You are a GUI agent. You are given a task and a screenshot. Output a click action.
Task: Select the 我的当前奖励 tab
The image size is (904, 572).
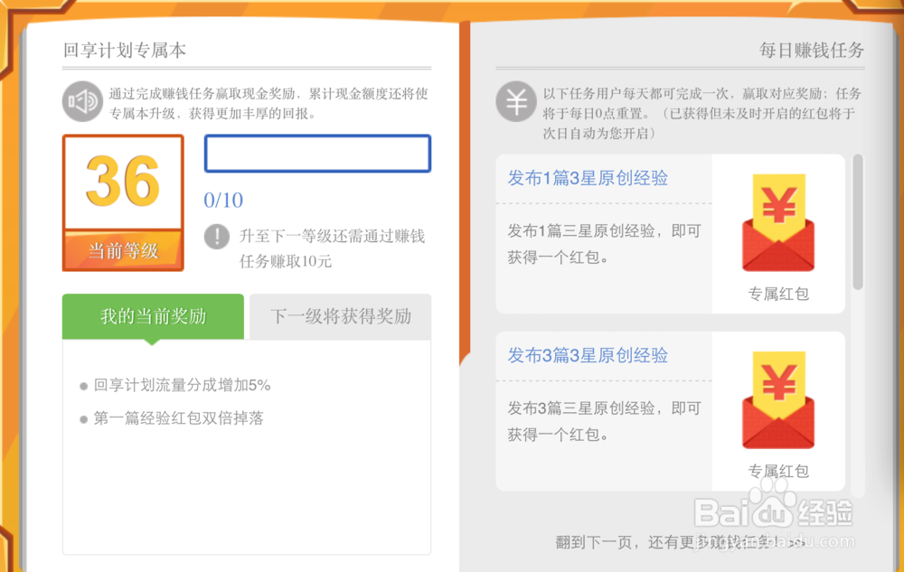[x=152, y=316]
